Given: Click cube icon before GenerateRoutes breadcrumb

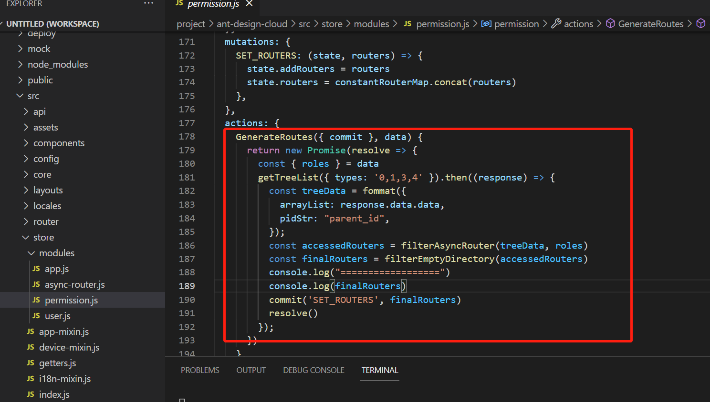Looking at the screenshot, I should pyautogui.click(x=610, y=23).
